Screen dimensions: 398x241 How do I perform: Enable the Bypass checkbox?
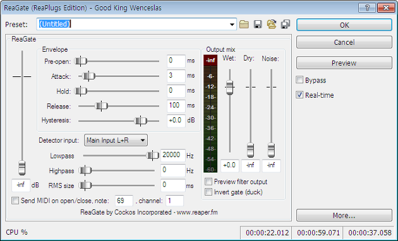[x=299, y=80]
